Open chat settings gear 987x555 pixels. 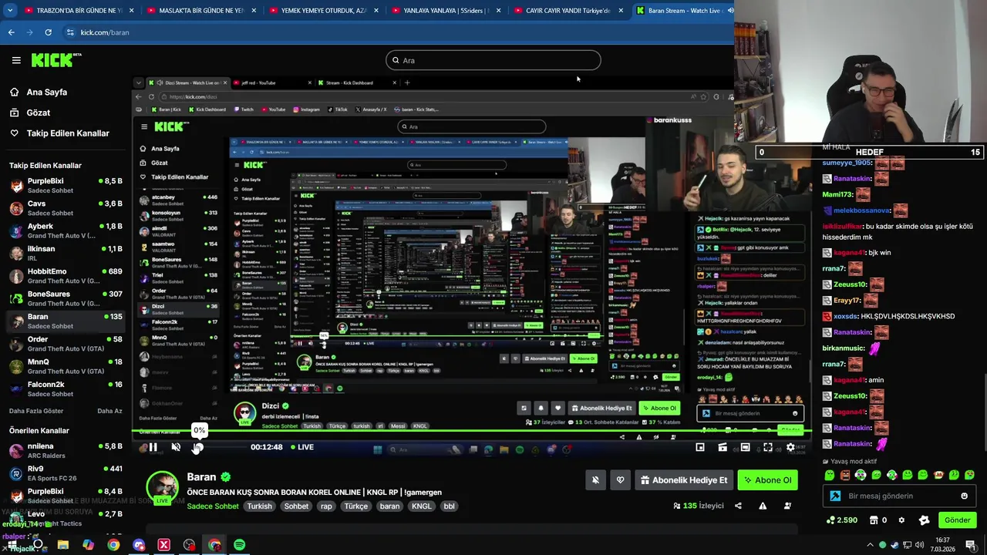tap(901, 520)
